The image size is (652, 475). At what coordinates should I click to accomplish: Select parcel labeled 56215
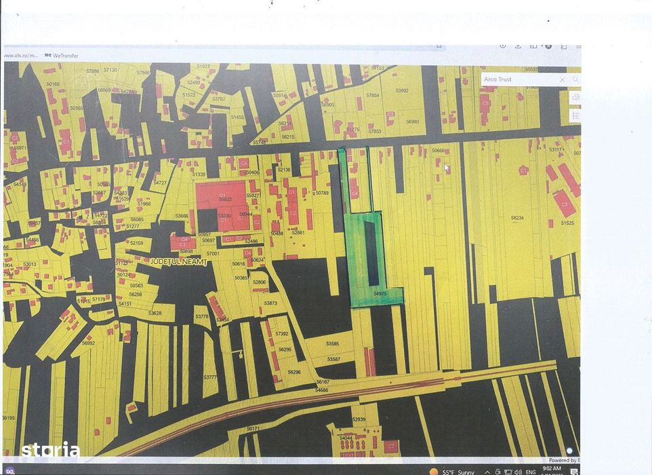(x=288, y=136)
